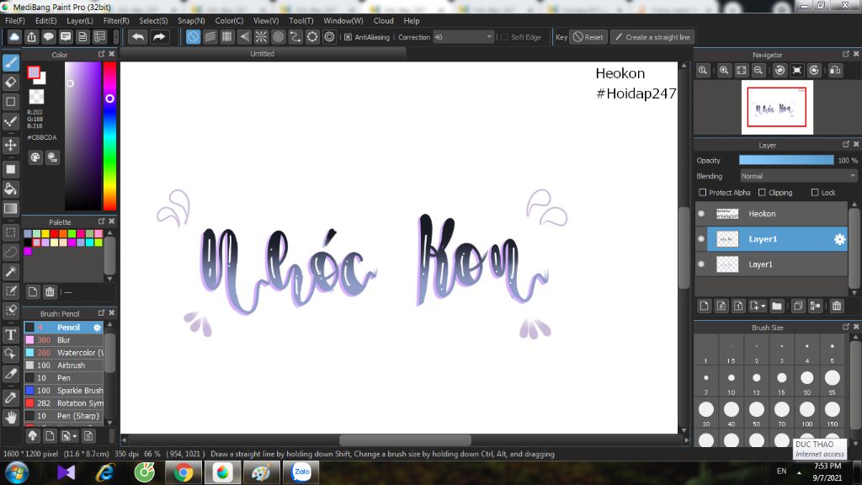Enable parallel lines snap
Screen dimensions: 862x485
pyautogui.click(x=210, y=37)
